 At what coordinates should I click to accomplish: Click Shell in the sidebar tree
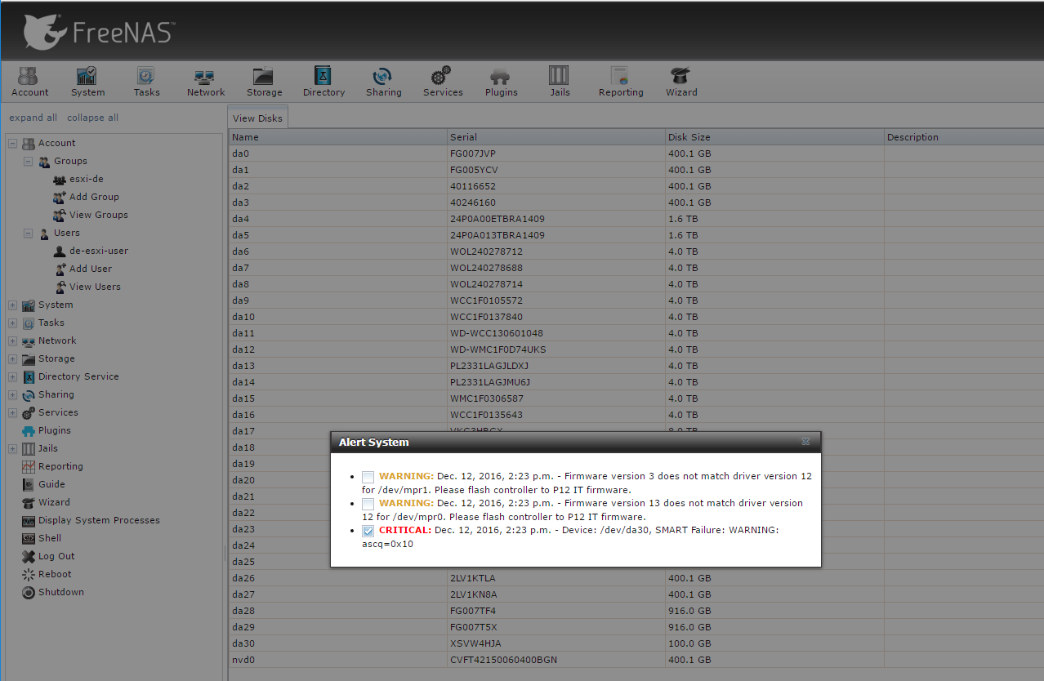[x=50, y=538]
